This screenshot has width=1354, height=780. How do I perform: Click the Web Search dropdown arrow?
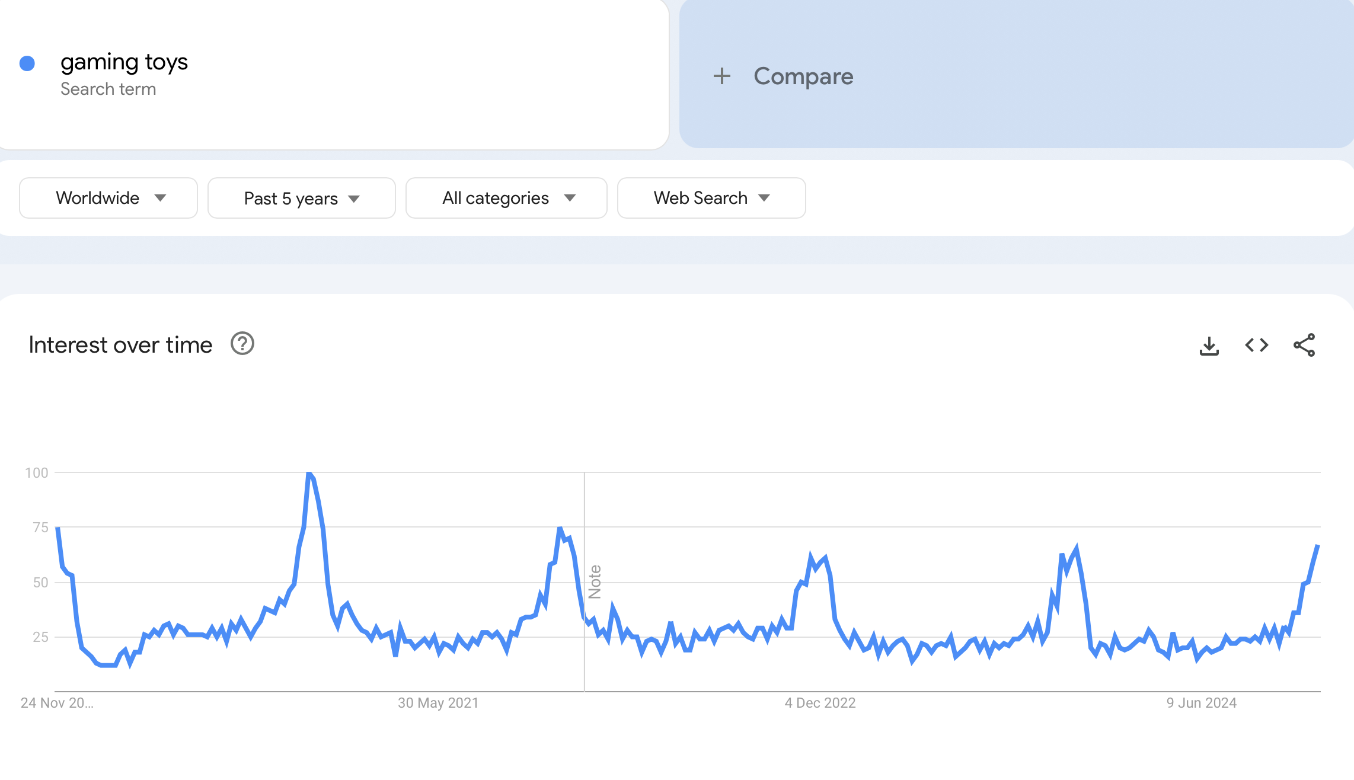pos(764,197)
